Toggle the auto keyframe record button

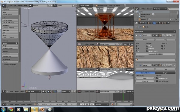tap(112, 104)
